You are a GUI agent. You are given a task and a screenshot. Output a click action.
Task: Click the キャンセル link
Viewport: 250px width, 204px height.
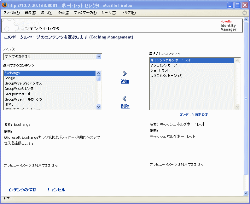tap(56, 190)
